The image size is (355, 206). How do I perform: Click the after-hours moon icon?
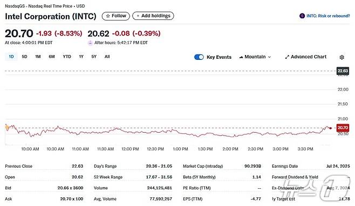point(90,43)
